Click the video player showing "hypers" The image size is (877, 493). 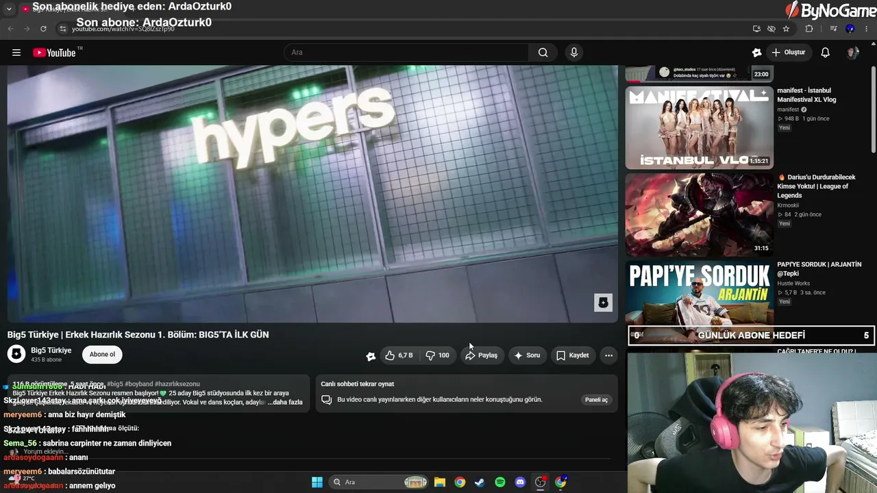(312, 193)
